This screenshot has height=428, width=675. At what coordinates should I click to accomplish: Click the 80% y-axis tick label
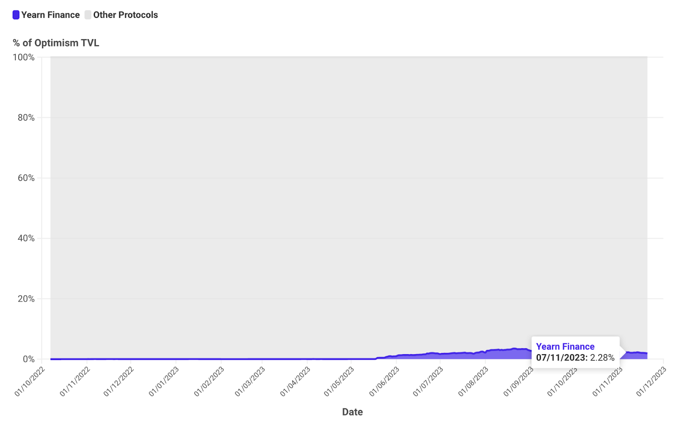coord(26,118)
